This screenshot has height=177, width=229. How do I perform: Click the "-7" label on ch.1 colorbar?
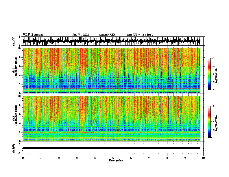point(213,90)
